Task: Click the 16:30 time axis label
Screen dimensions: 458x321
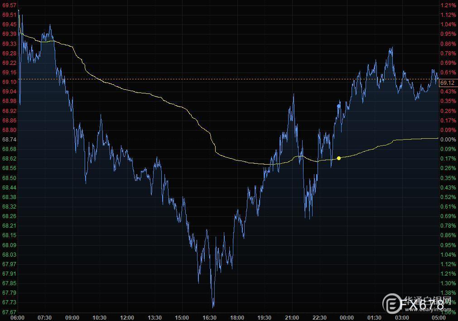Action: pyautogui.click(x=209, y=317)
